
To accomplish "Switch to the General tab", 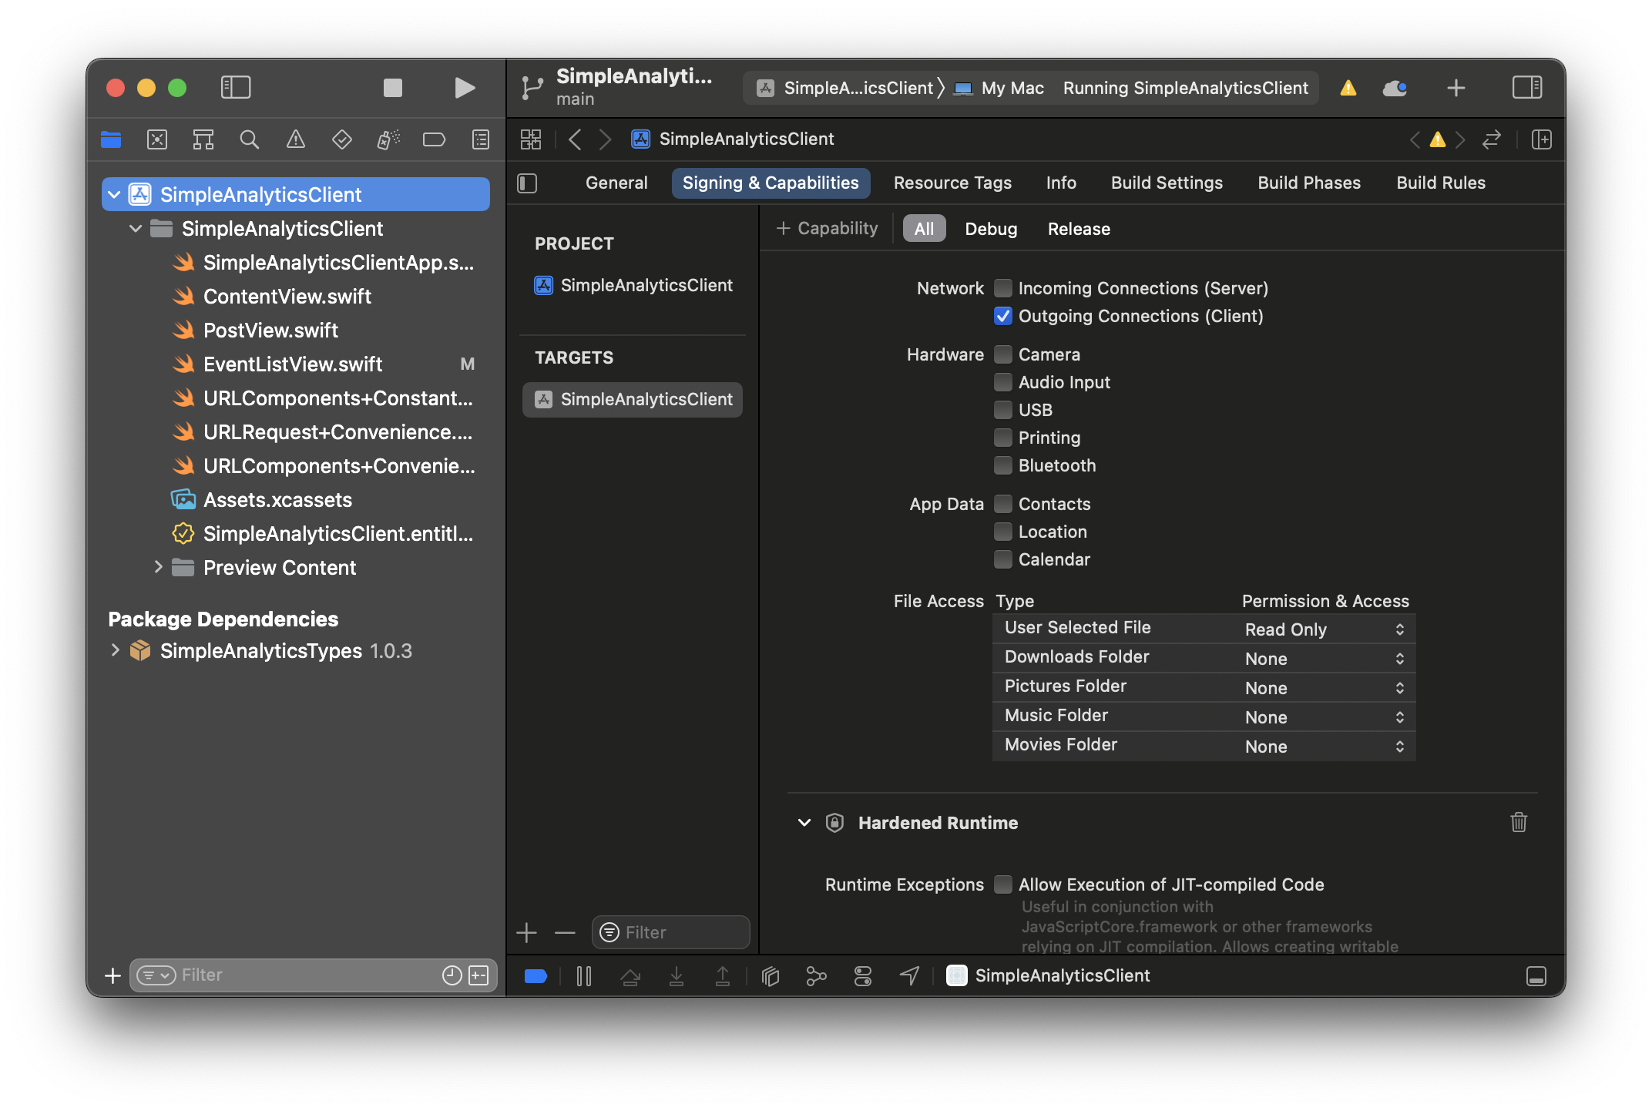I will (616, 183).
